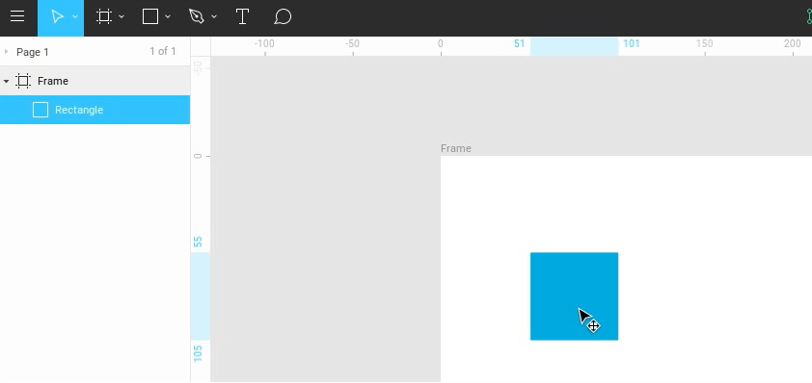
Task: Click the Frame label on the canvas
Action: point(456,148)
